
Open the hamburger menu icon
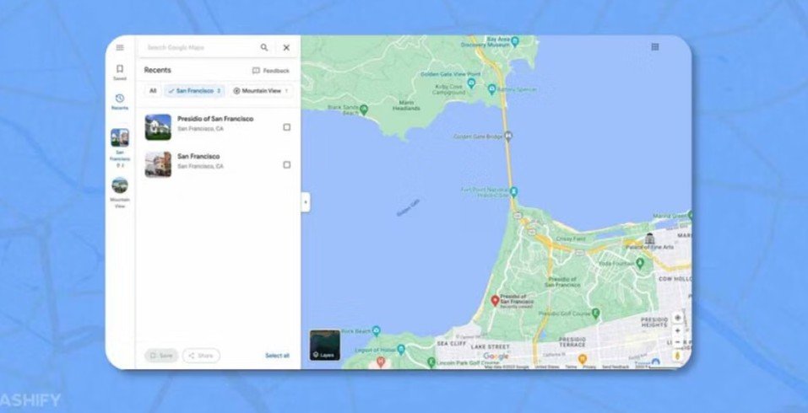point(120,47)
